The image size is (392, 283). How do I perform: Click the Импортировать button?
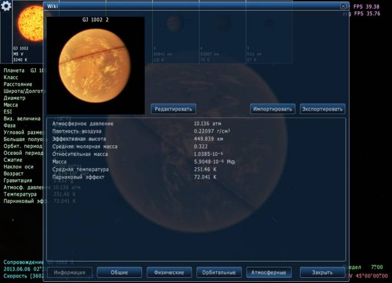273,109
